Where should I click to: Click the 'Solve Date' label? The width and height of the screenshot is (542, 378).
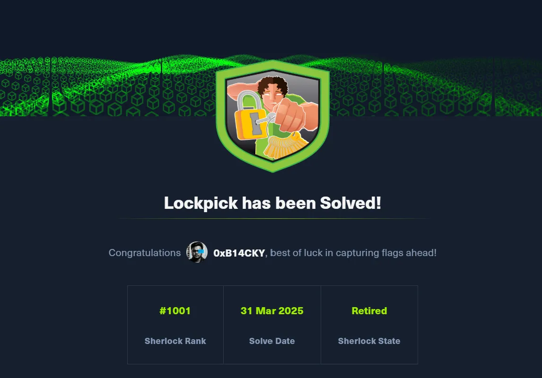point(272,341)
